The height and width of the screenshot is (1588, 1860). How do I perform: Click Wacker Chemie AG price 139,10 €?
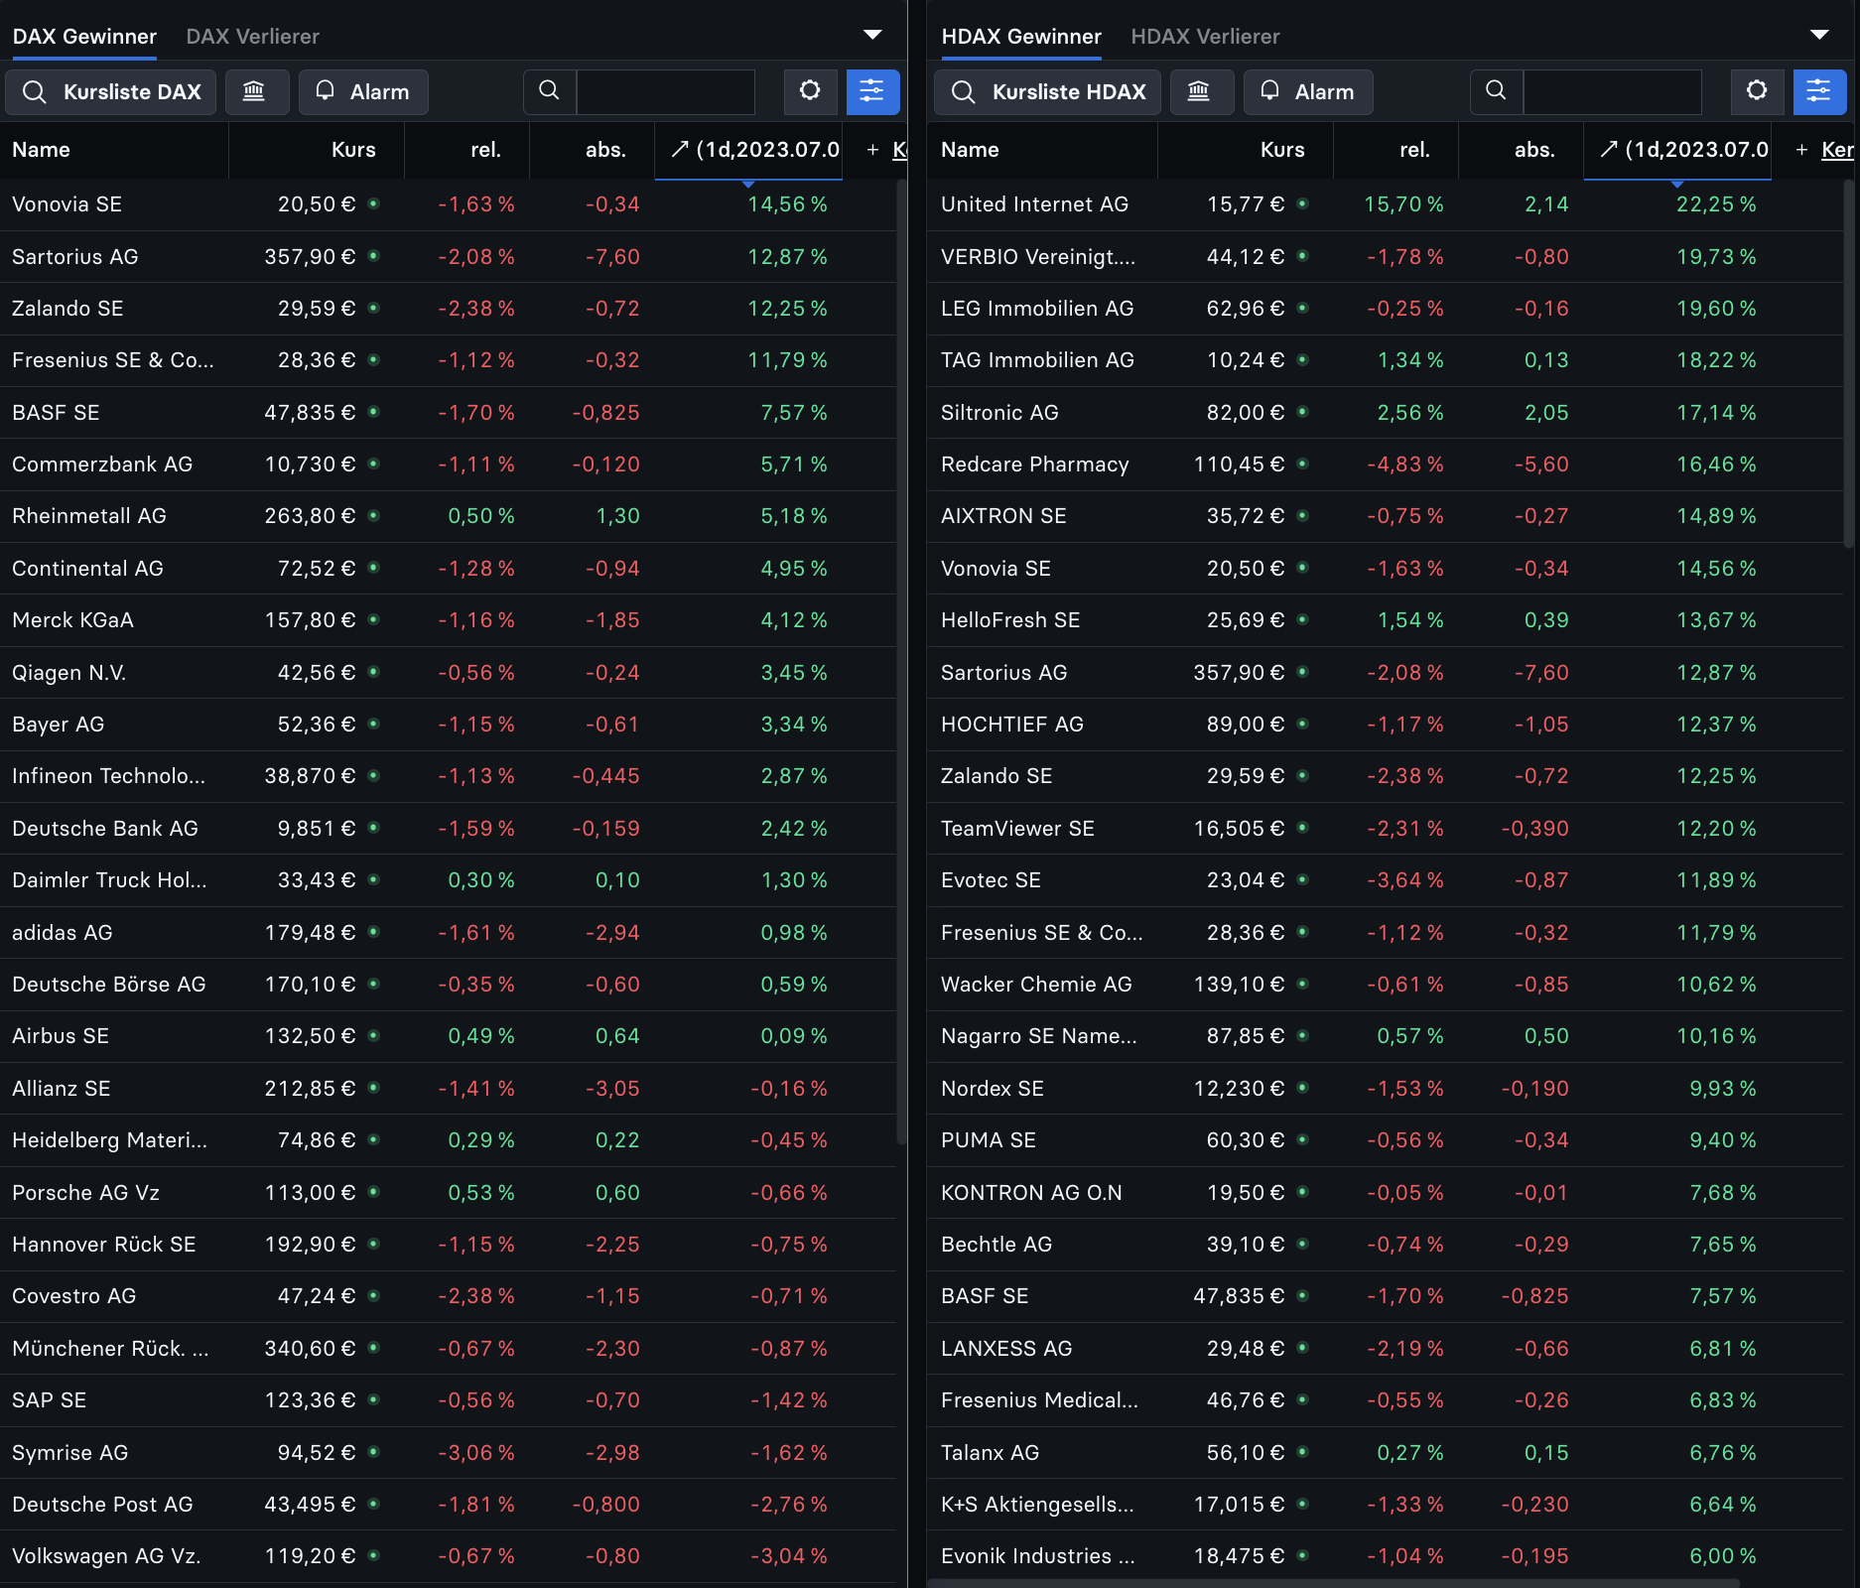point(1239,985)
